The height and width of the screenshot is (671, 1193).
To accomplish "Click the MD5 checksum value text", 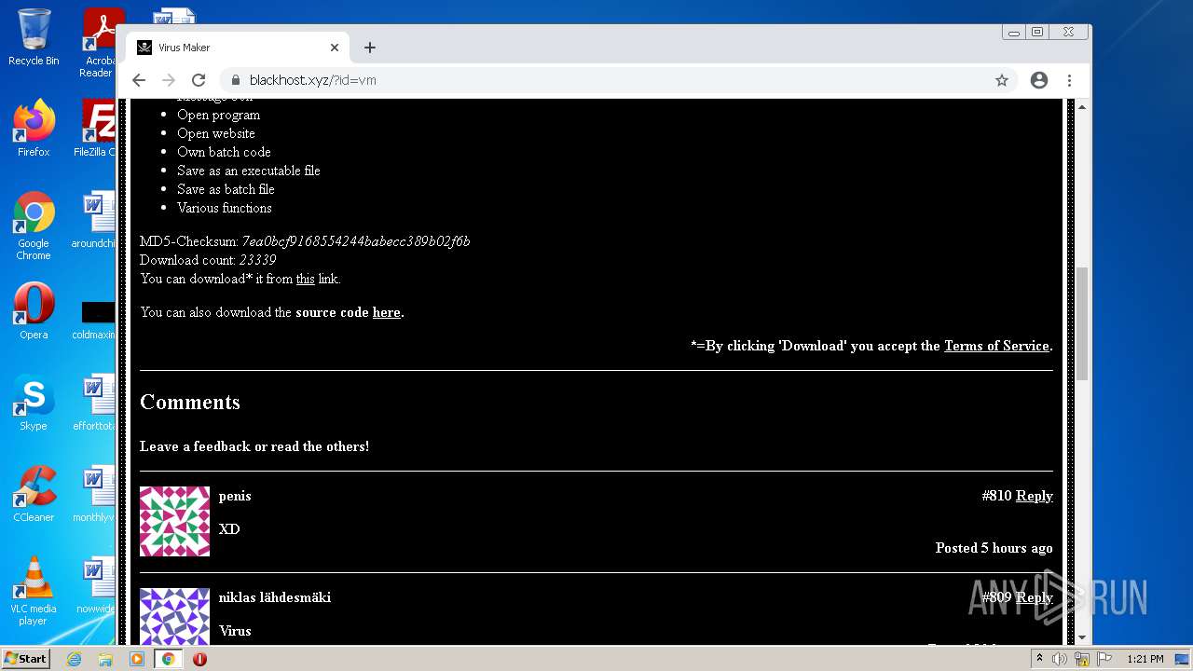I will 355,241.
